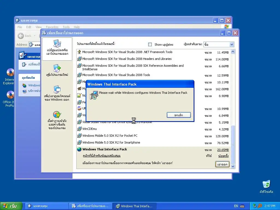This screenshot has width=280, height=210.
Task: Click the help icon in See Also panel
Action: point(24,91)
